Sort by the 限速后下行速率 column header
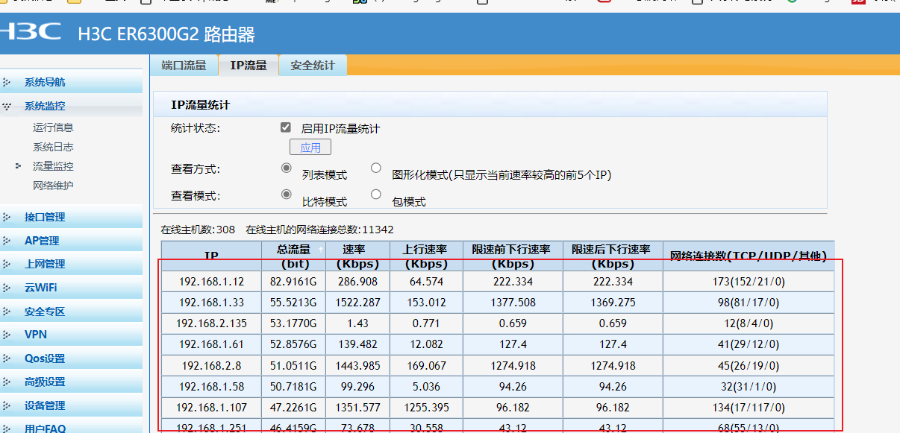Image resolution: width=900 pixels, height=433 pixels. (613, 256)
